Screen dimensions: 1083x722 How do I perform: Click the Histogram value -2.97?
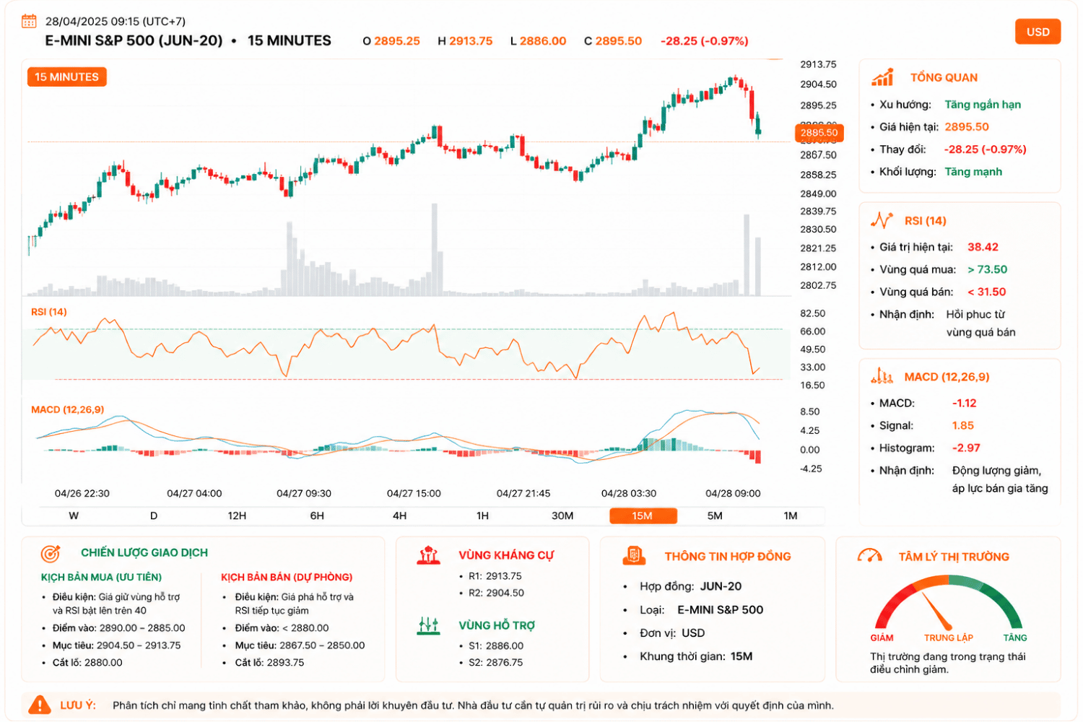pos(966,448)
